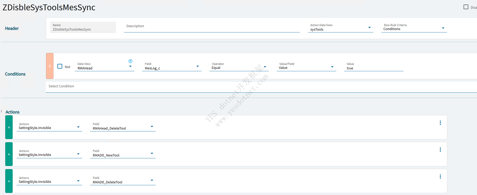
Task: Toggle the Not checkbox in the condition
Action: click(x=60, y=66)
